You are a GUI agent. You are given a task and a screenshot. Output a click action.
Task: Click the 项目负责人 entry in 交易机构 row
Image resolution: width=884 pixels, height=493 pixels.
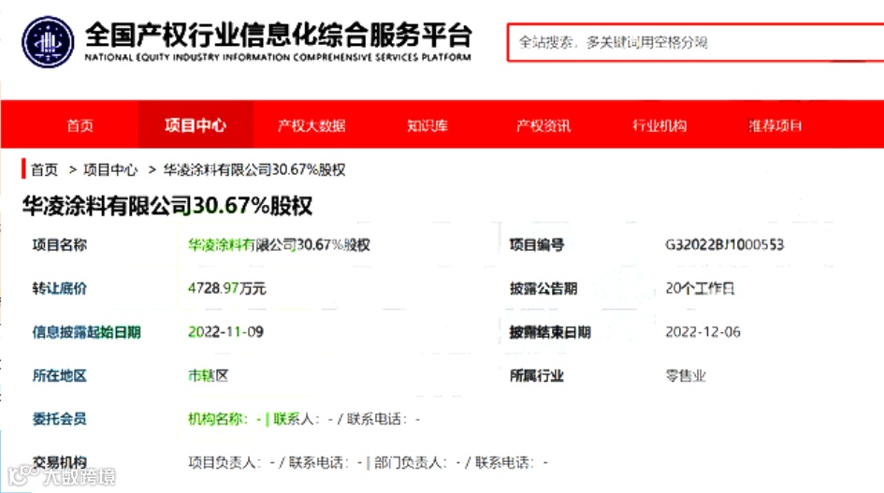(x=231, y=462)
